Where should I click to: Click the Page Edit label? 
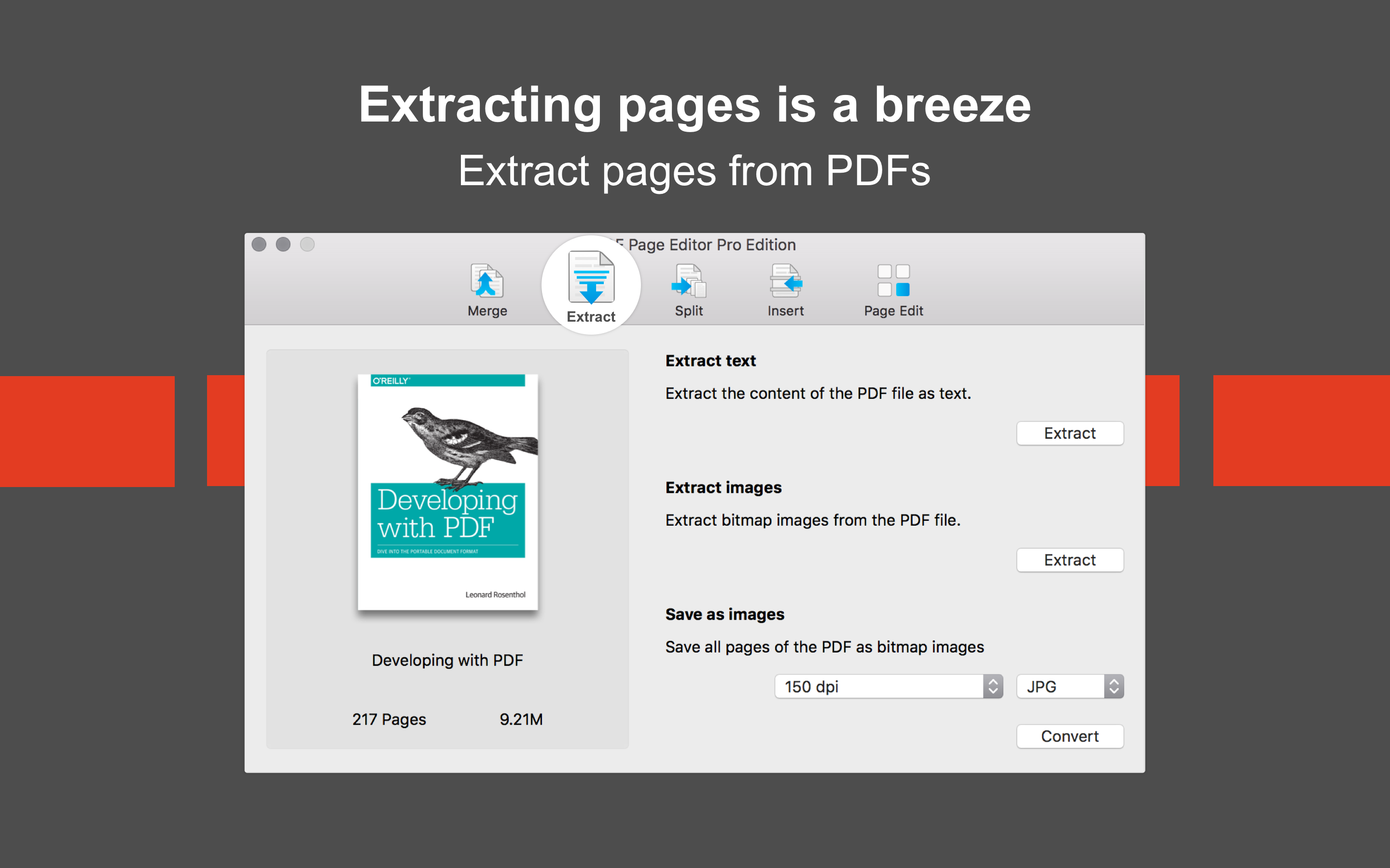coord(893,311)
